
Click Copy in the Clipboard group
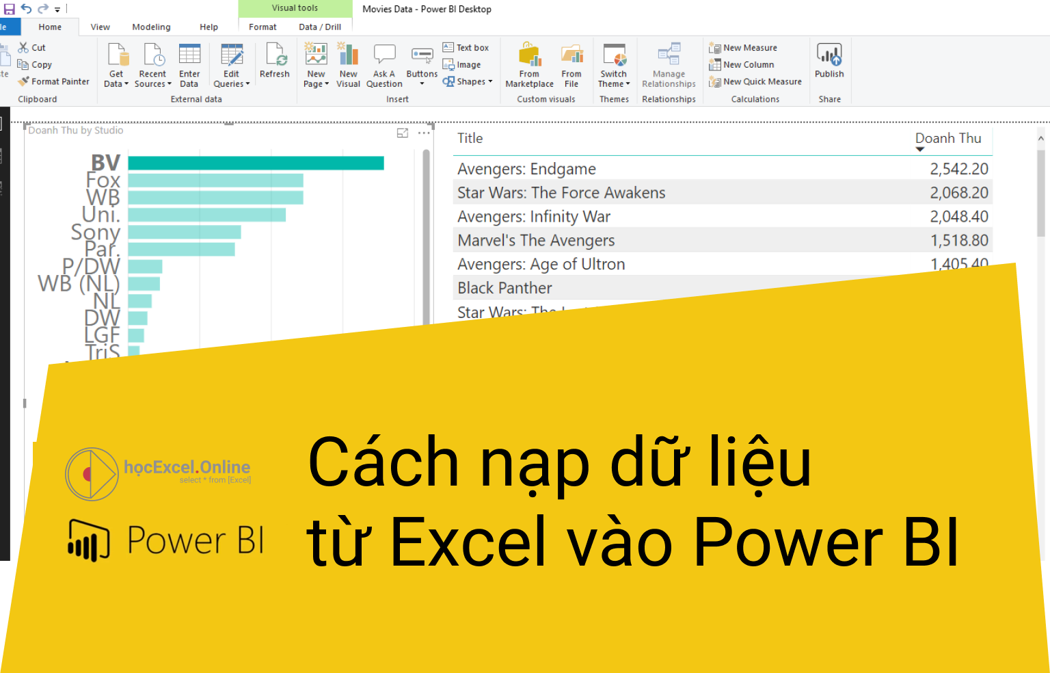35,64
